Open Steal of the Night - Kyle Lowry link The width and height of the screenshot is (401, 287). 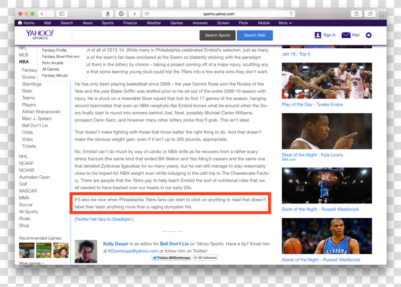pyautogui.click(x=313, y=155)
